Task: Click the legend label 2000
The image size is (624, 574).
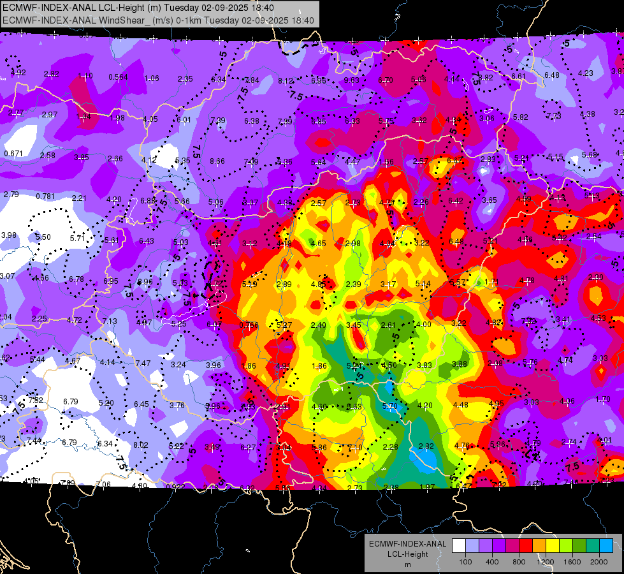Action: click(x=599, y=562)
